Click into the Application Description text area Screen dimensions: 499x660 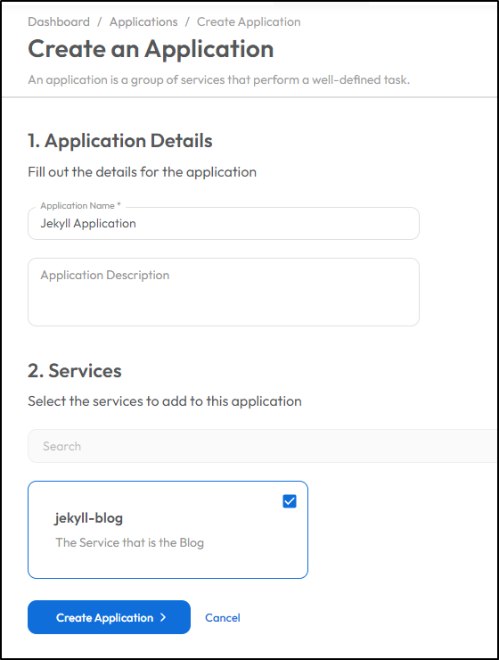[x=224, y=293]
